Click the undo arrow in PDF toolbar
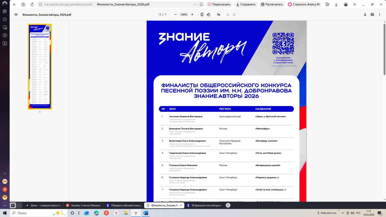Image resolution: width=386 pixels, height=217 pixels. pos(228,14)
